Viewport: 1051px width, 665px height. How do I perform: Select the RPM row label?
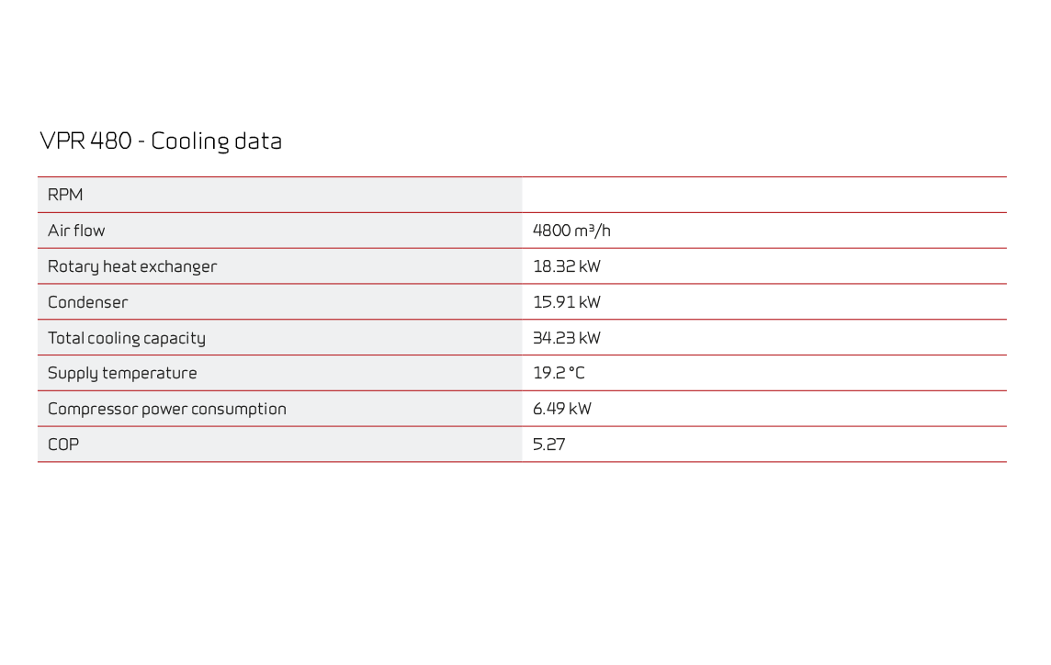65,195
